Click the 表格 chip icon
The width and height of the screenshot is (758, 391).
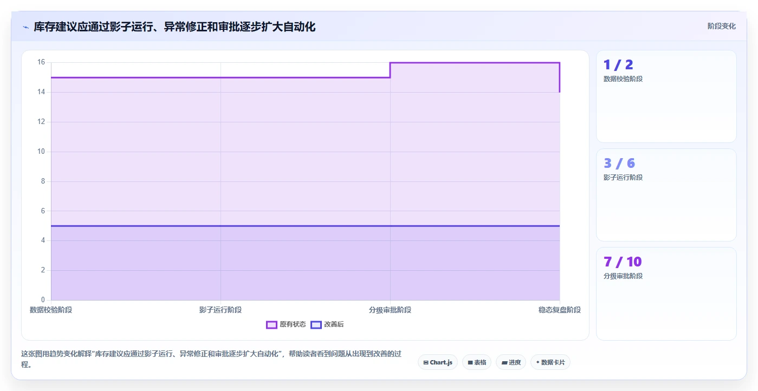click(x=470, y=362)
